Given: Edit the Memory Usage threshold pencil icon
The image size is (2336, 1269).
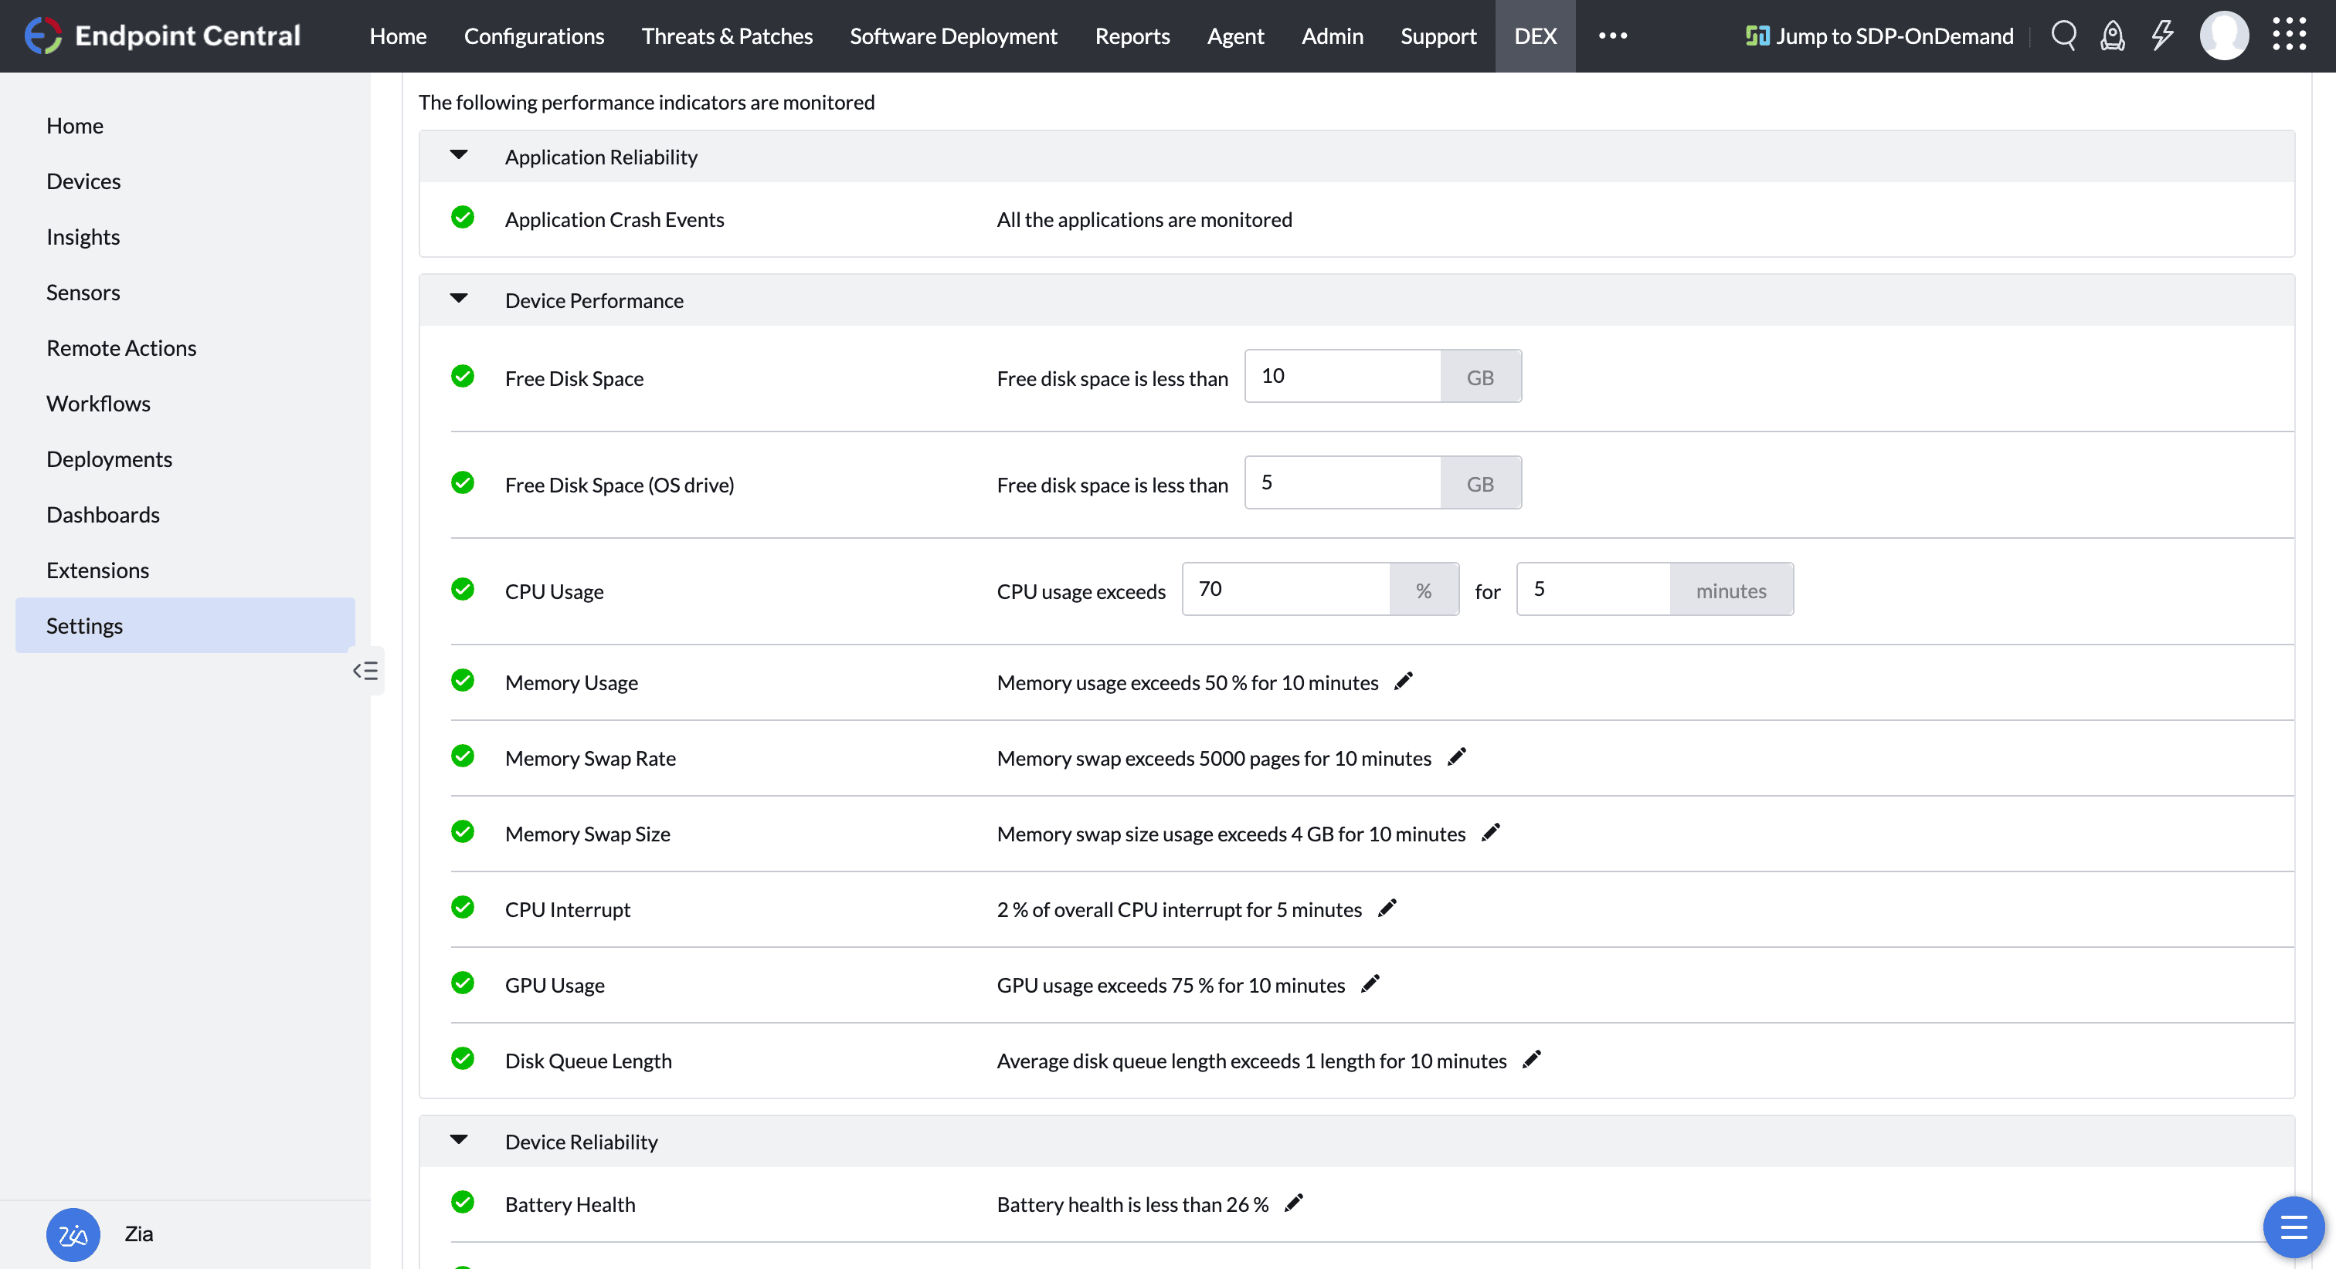Looking at the screenshot, I should click(x=1403, y=682).
